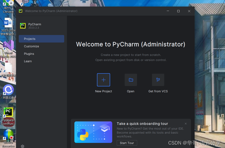Click the New Project label

(104, 91)
